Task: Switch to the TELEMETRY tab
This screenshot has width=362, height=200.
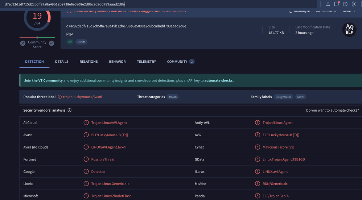Action: pyautogui.click(x=147, y=62)
